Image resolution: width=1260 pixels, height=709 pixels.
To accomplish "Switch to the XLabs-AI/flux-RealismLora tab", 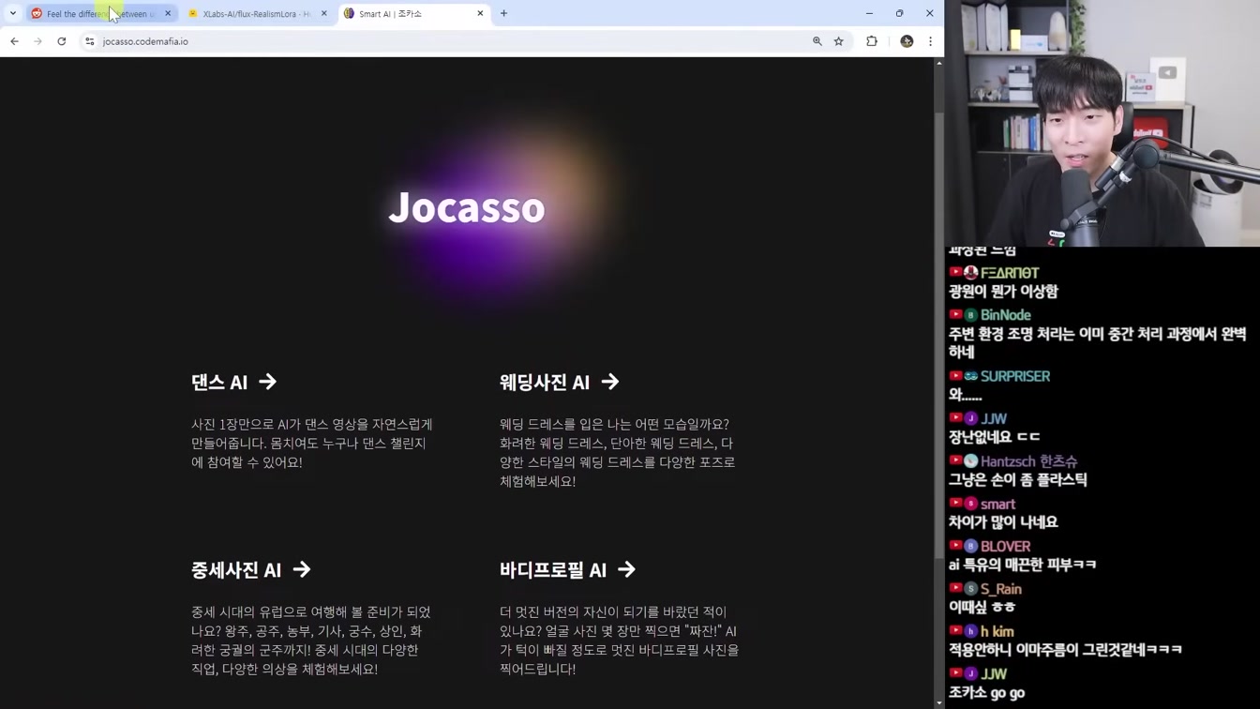I will click(x=258, y=14).
